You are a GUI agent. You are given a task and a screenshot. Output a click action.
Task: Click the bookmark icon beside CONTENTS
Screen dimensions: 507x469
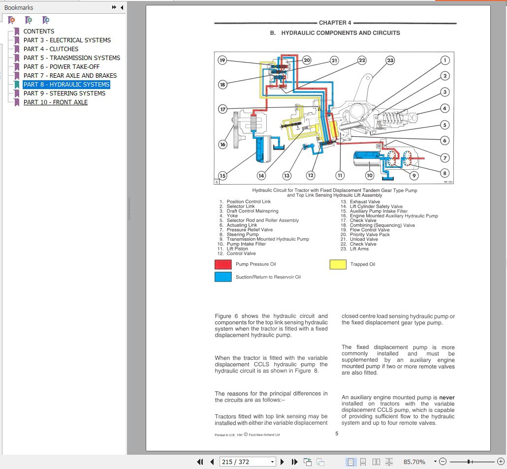point(17,31)
